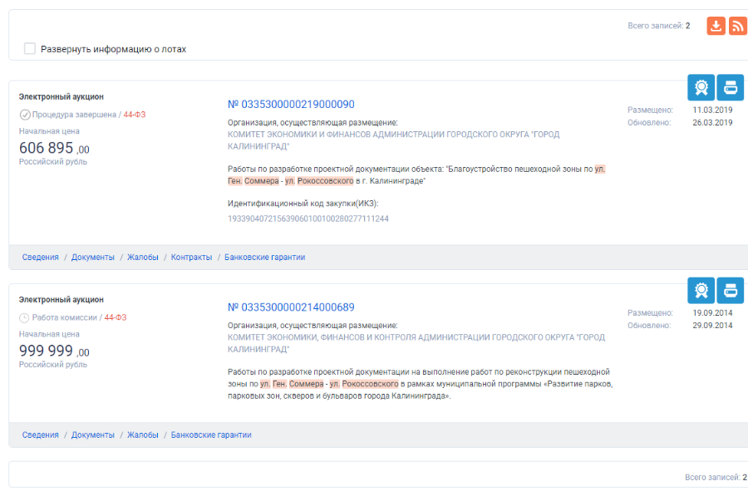Click the orange RSS feed icon

coord(737,26)
